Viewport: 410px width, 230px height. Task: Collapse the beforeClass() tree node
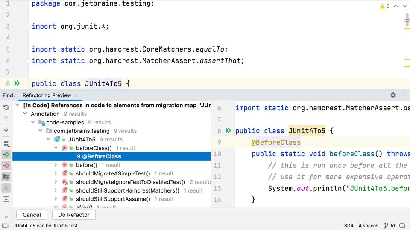(x=56, y=148)
